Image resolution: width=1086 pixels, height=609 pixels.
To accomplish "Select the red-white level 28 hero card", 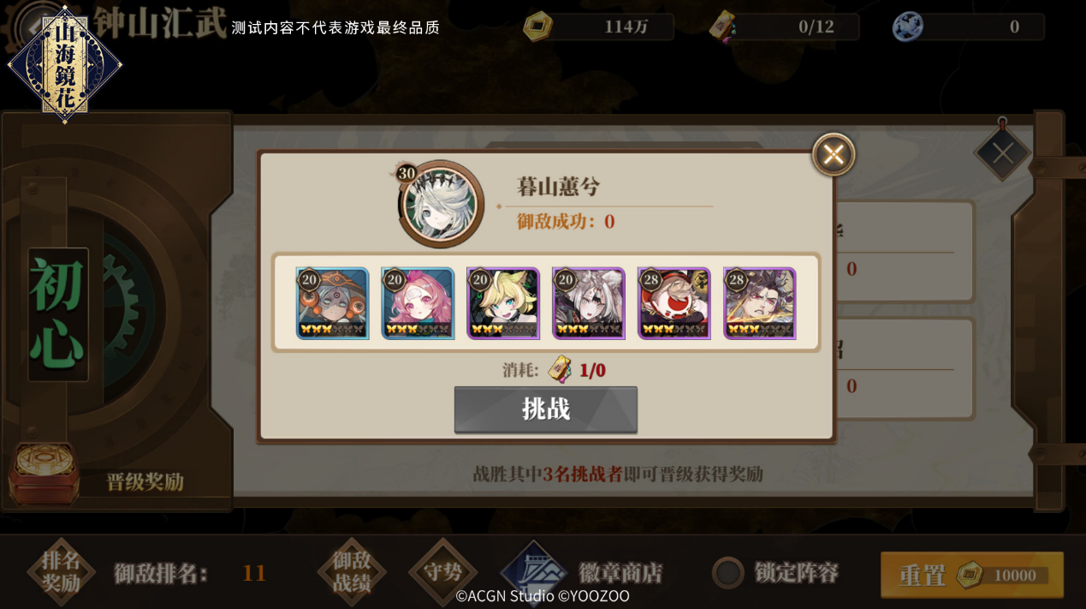I will (x=674, y=303).
